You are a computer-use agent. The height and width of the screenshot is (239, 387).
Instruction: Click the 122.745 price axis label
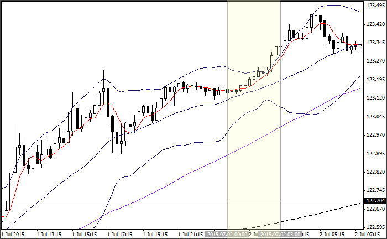tap(375, 190)
